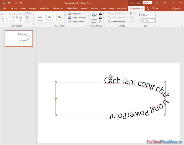This screenshot has width=184, height=145.
Task: Select the Elbow Arrow Connector shape
Action: [10, 18]
